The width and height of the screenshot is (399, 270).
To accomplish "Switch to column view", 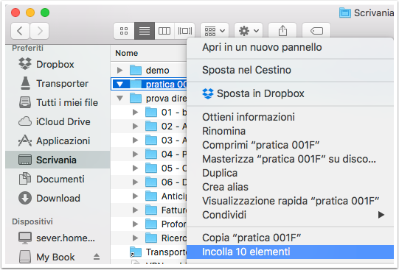I will (164, 31).
